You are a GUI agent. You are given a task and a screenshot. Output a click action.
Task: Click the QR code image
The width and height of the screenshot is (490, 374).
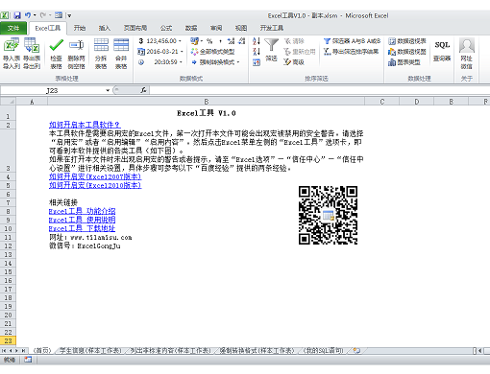pyautogui.click(x=328, y=215)
